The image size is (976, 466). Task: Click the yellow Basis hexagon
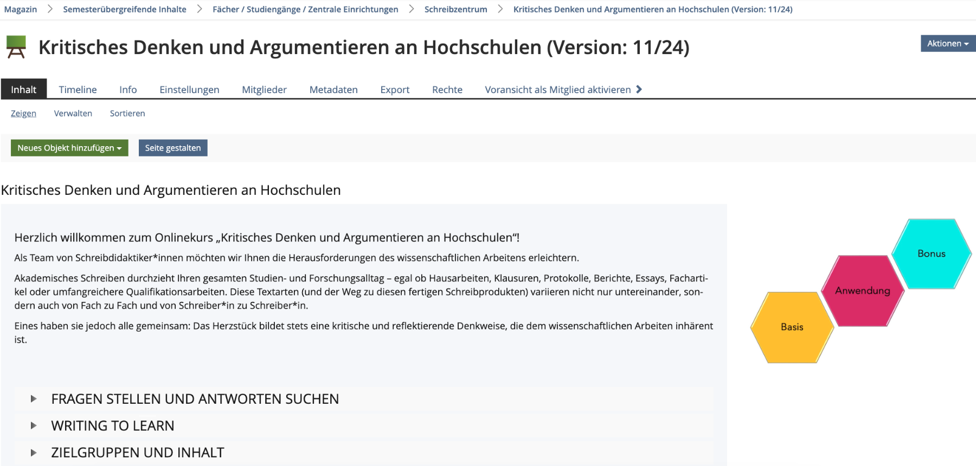click(x=792, y=327)
